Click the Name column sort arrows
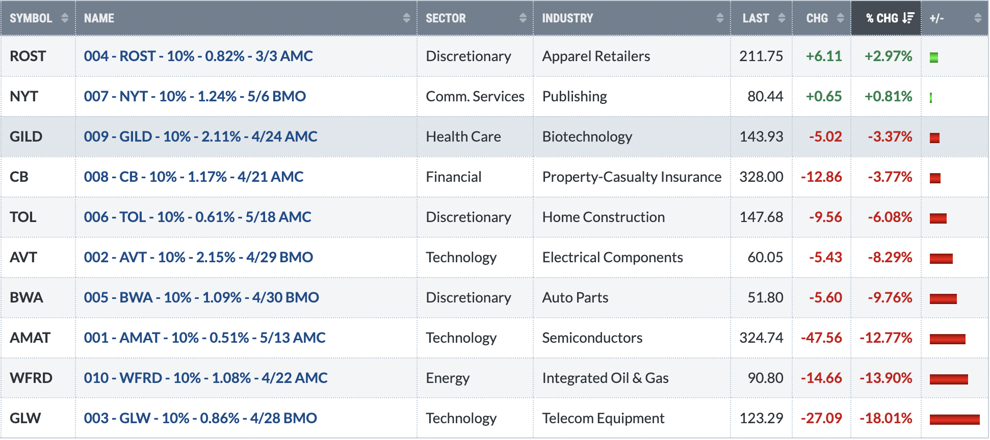The width and height of the screenshot is (990, 440). click(406, 18)
